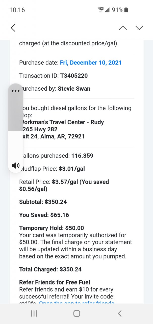Open volume panel three-dot options
Screen dimensions: 153x324
tap(16, 91)
